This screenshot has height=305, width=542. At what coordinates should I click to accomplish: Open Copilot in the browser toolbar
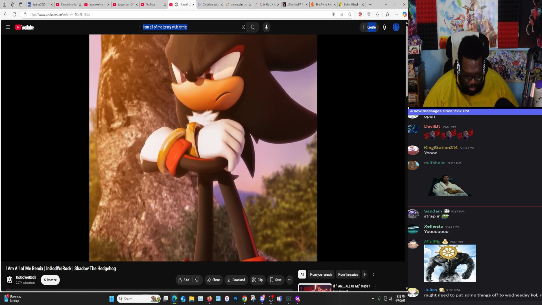pyautogui.click(x=405, y=14)
